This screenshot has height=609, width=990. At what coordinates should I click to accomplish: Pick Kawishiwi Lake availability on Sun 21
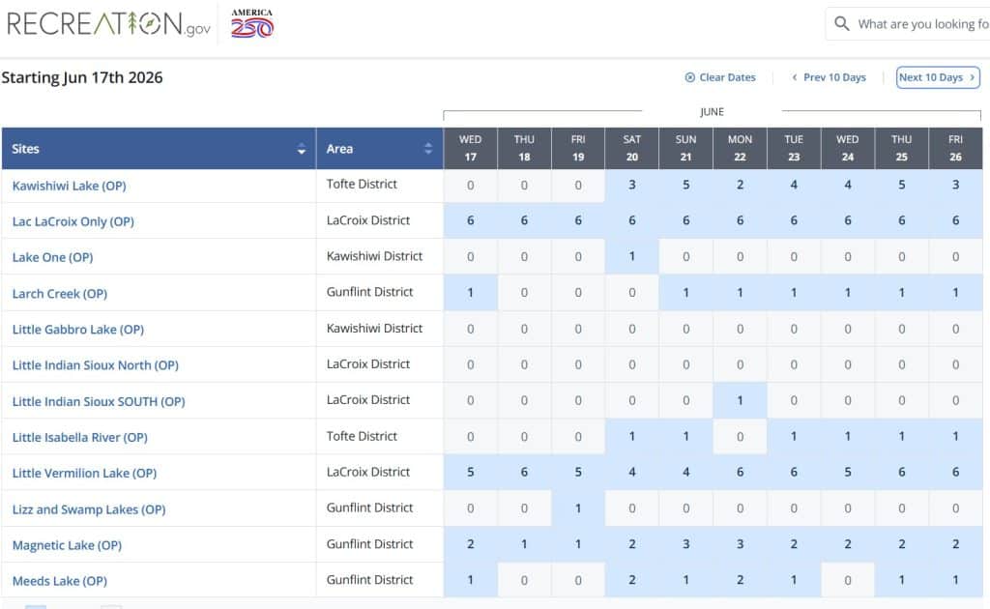[x=686, y=185]
